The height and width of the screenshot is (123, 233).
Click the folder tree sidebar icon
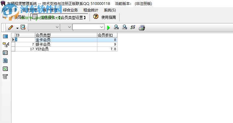click(x=6, y=44)
